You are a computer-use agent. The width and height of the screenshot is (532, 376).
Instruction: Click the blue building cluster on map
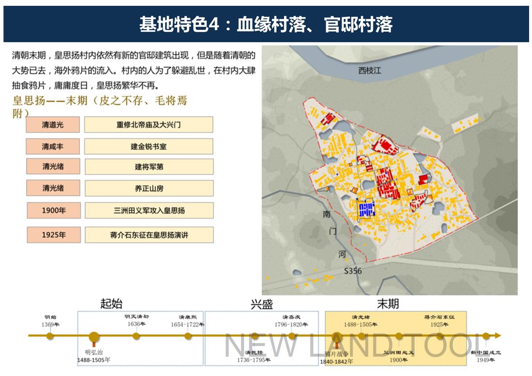[x=367, y=209]
